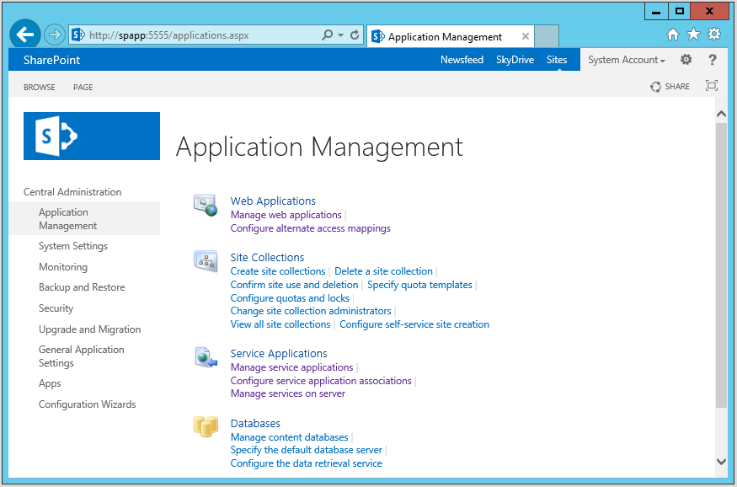Open Configure quotas and locks
Viewport: 737px width, 487px height.
pos(290,298)
